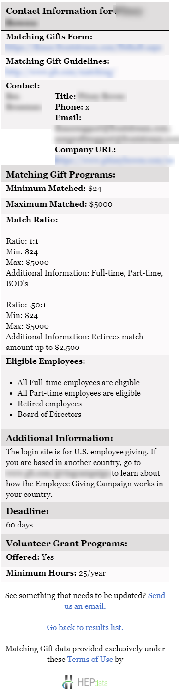179x692 pixels.
Task: Open the blurred link in Additional Information text
Action: (58, 473)
